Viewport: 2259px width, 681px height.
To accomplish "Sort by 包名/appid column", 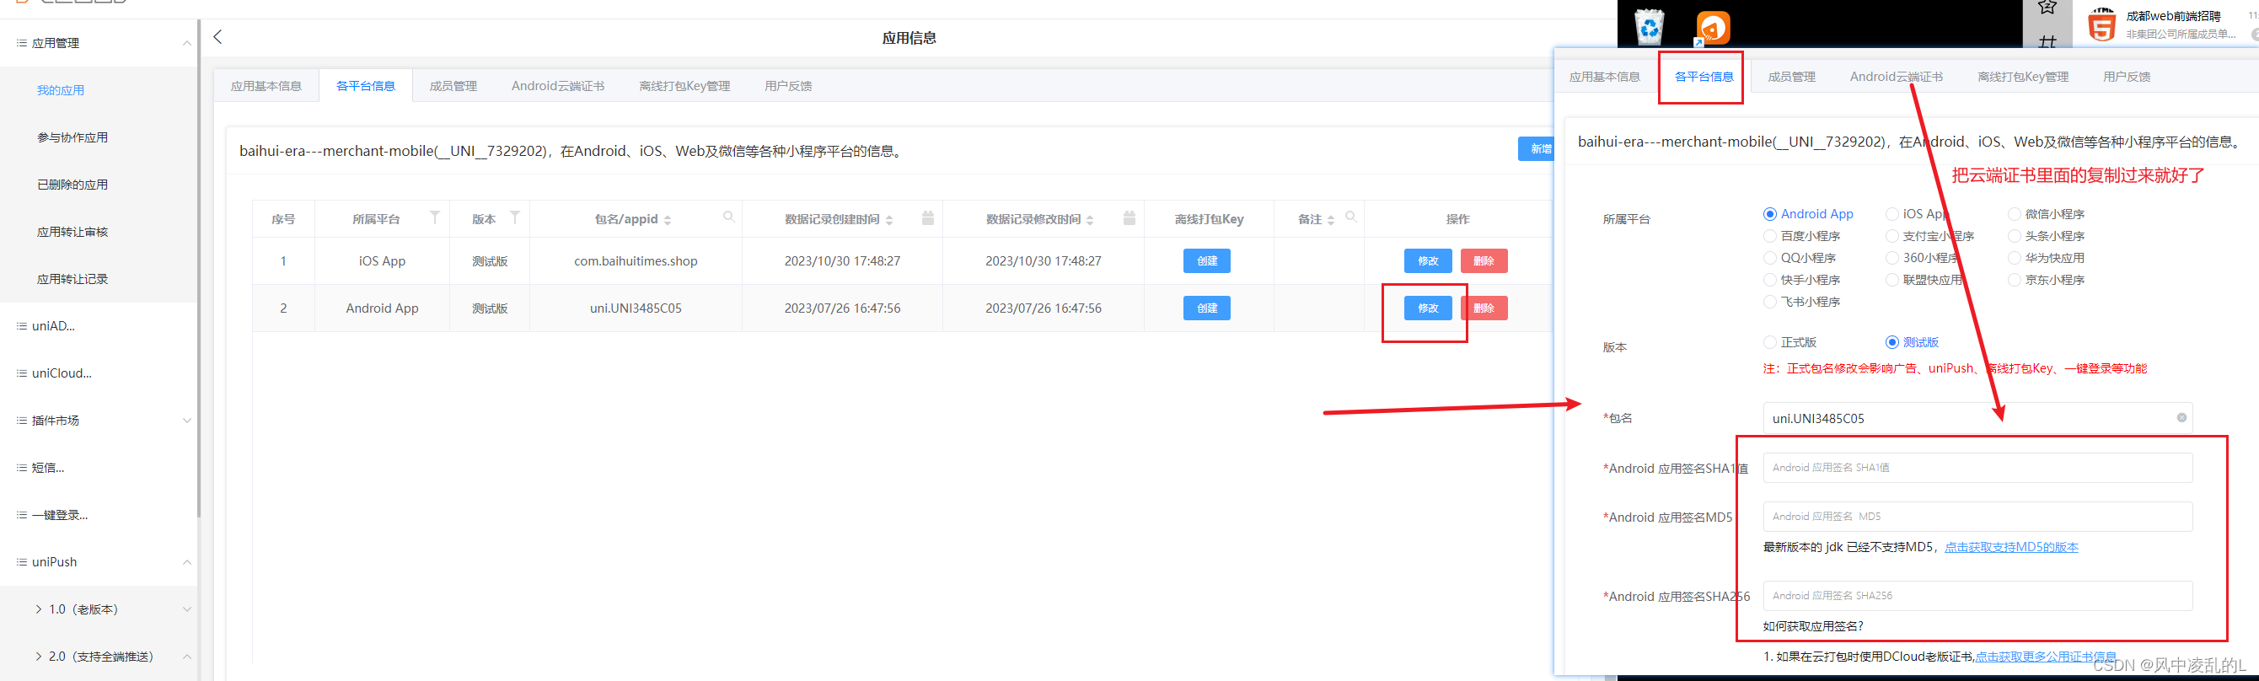I will click(668, 220).
